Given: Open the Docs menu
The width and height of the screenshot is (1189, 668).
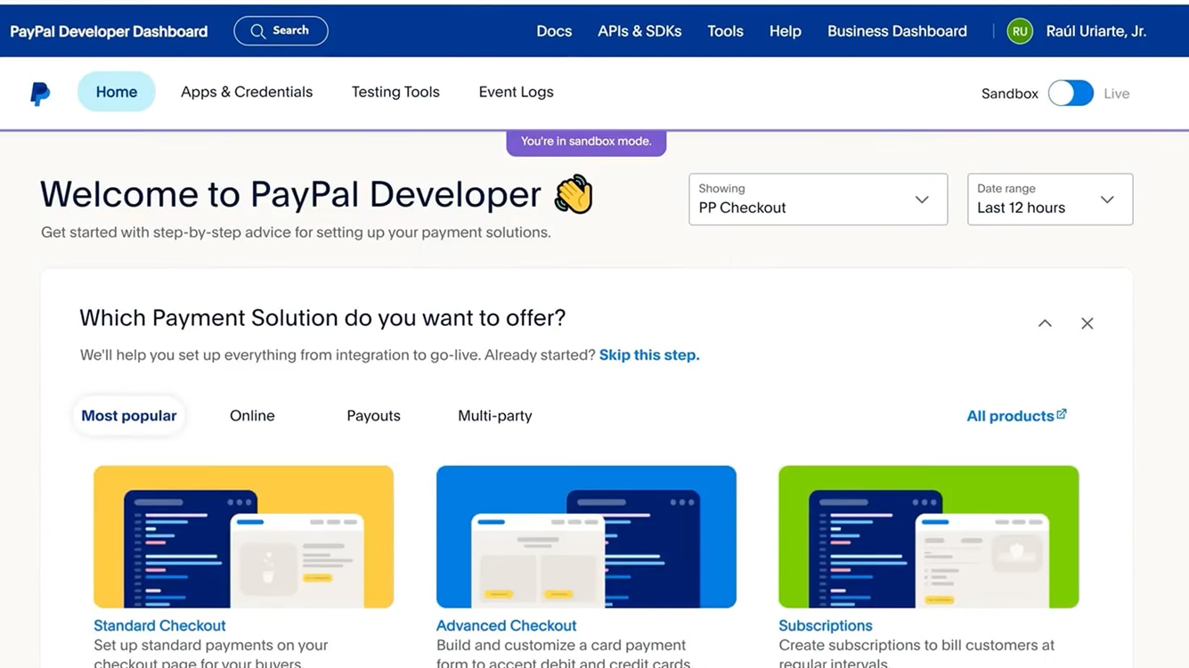Looking at the screenshot, I should click(x=554, y=31).
